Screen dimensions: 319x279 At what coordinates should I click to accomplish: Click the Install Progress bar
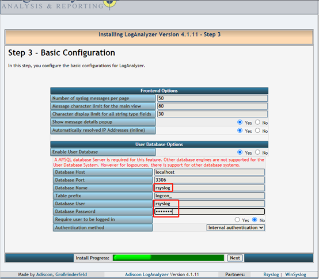pyautogui.click(x=169, y=258)
